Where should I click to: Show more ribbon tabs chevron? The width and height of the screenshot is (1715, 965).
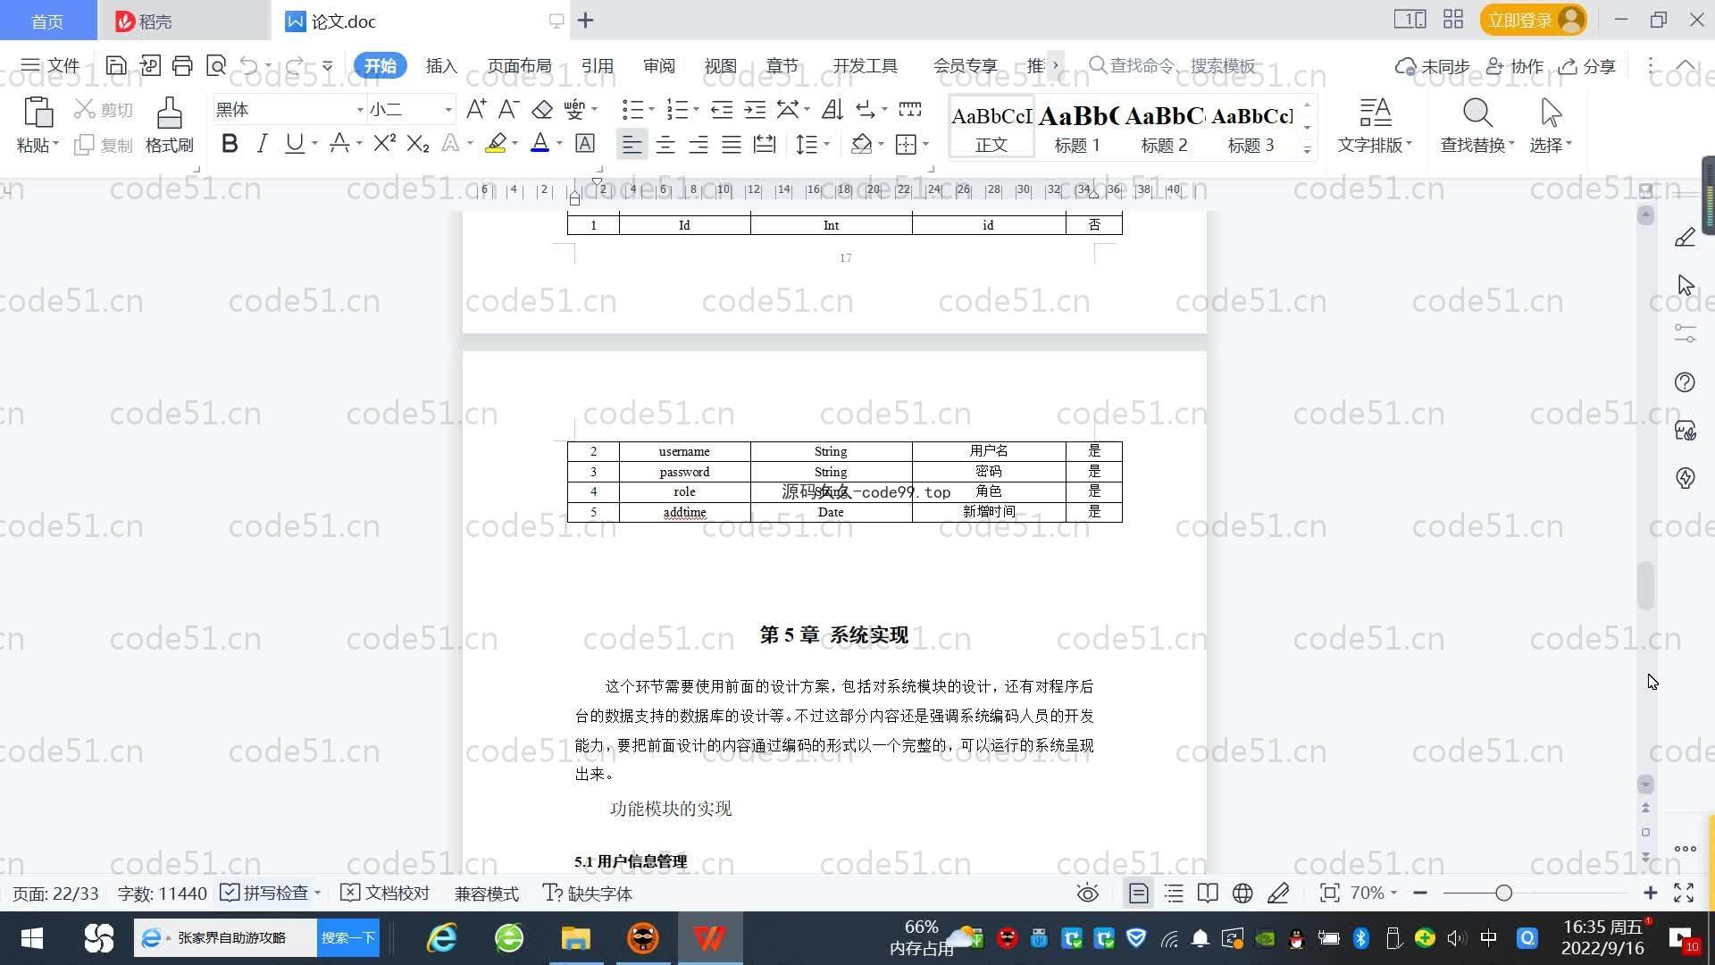click(x=1056, y=65)
